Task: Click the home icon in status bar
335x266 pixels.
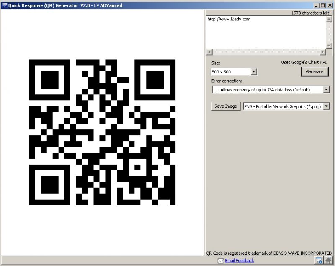Action: coord(329,261)
